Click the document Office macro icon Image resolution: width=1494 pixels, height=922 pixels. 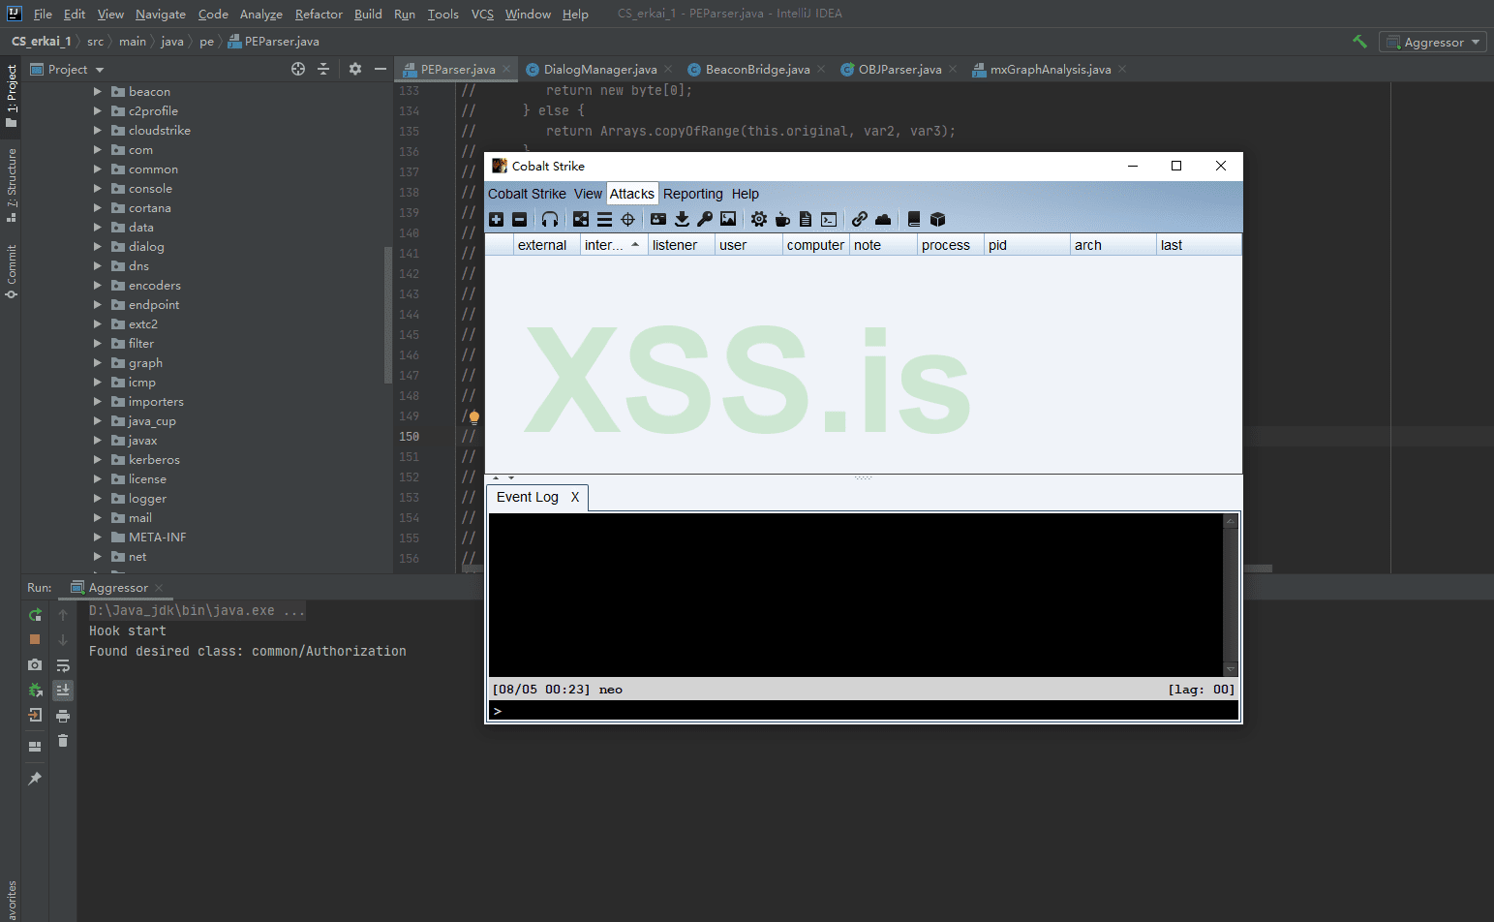click(806, 220)
